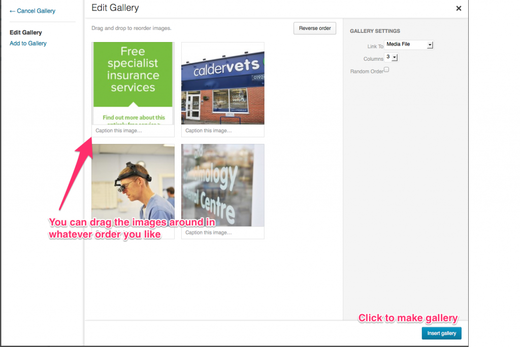This screenshot has height=347, width=520.
Task: Select the caldervets storefront thumbnail
Action: tap(222, 83)
